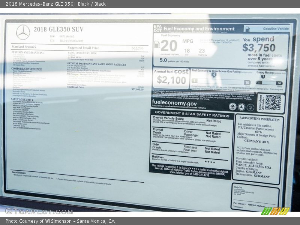Click the www.safercar.gov phone line
Image resolution: width=300 pixels, height=225 pixels.
click(189, 174)
